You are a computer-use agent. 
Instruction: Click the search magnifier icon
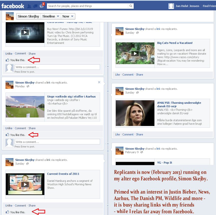pyautogui.click(x=131, y=6)
